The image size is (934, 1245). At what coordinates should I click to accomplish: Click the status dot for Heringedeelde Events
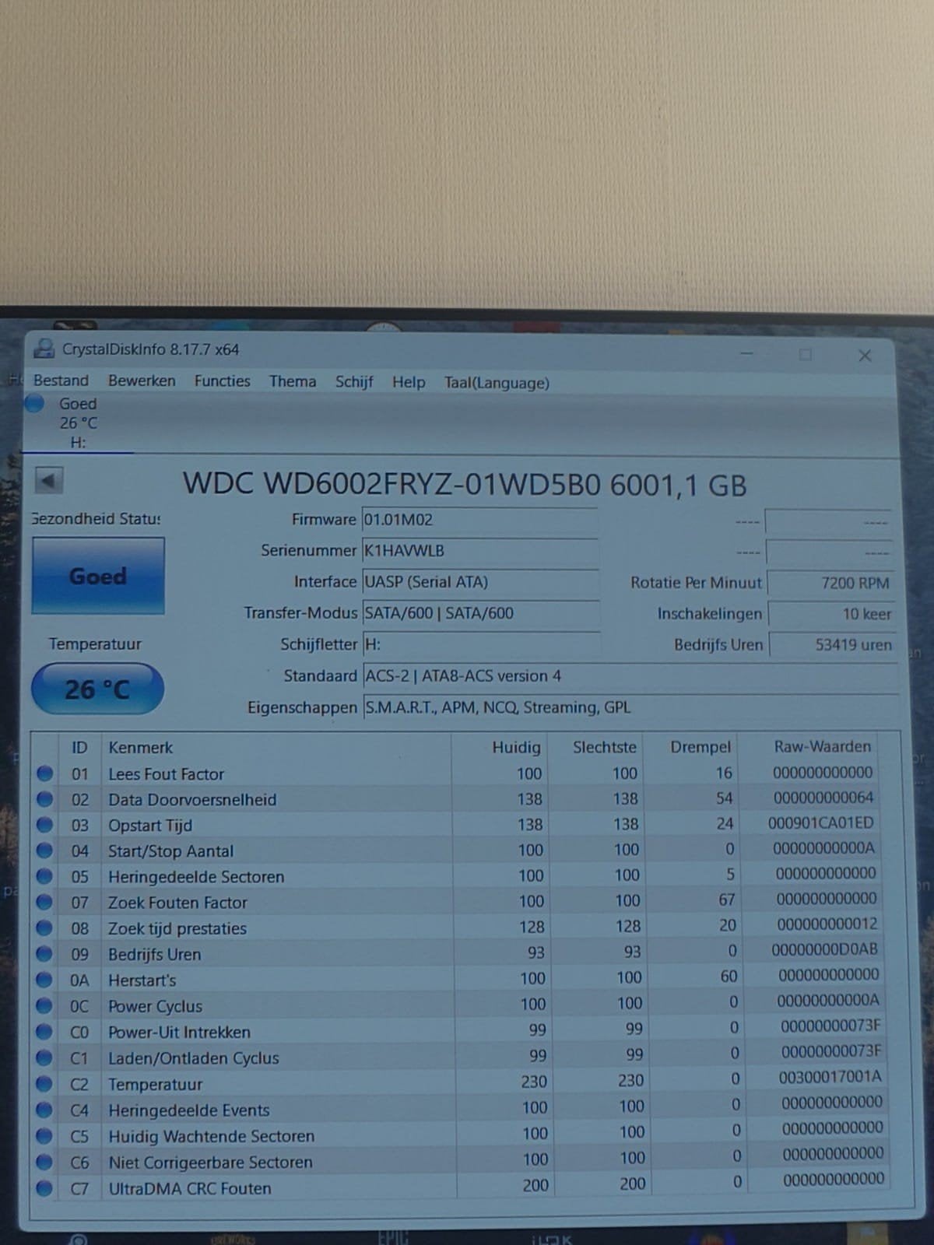(x=45, y=1110)
